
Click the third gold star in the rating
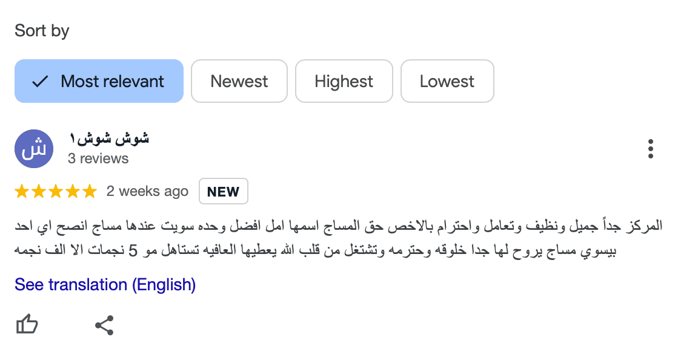56,191
